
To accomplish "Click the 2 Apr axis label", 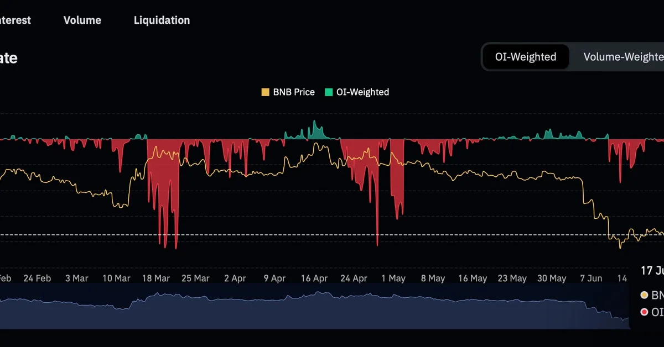I will tap(235, 278).
